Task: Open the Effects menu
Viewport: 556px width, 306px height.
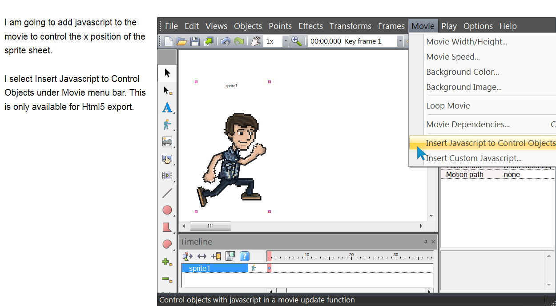Action: click(310, 26)
